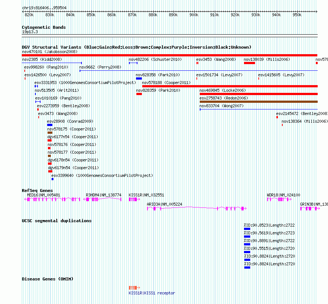The height and width of the screenshot is (304, 328).
Task: Select the MED16 gene structure glyph
Action: [52, 199]
